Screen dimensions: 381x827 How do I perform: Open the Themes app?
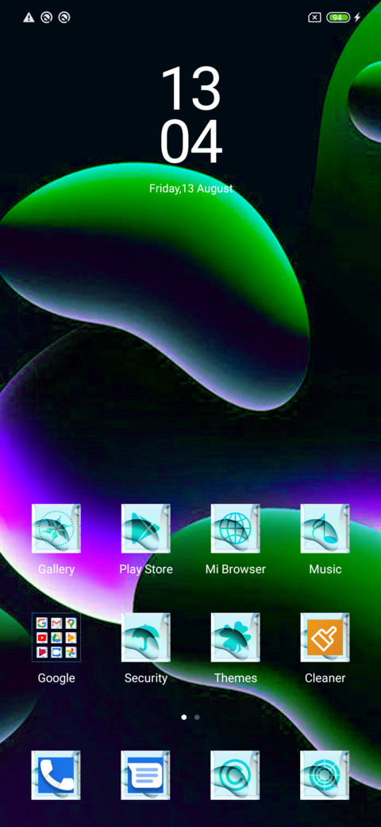click(x=235, y=637)
